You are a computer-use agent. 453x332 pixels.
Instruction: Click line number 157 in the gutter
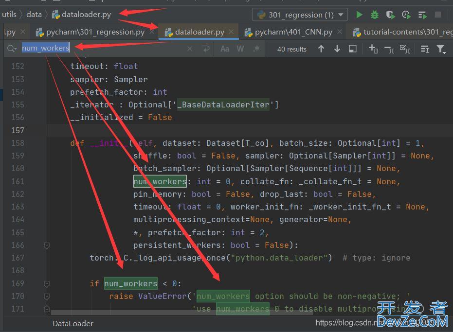[x=18, y=130]
